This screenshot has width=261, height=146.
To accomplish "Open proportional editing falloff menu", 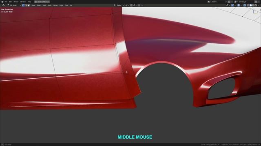I will (x=142, y=5).
